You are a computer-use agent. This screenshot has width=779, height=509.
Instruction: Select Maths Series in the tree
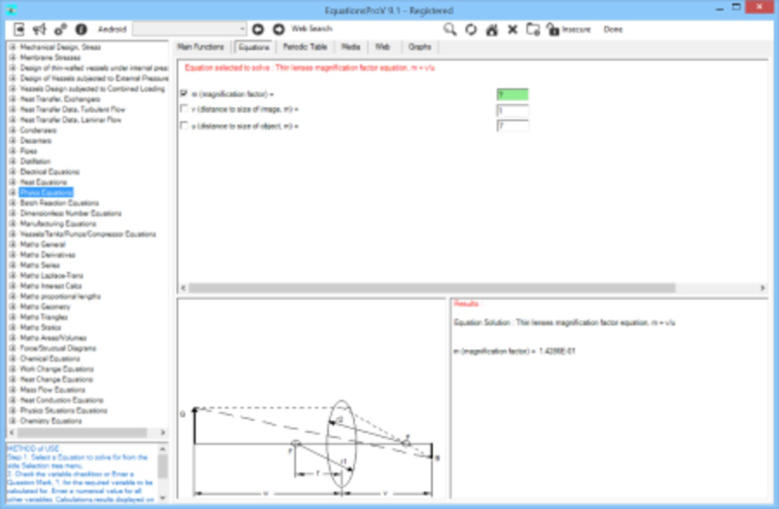[x=40, y=265]
